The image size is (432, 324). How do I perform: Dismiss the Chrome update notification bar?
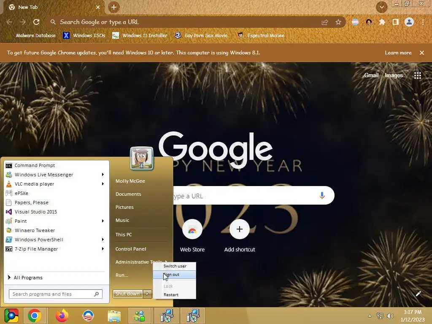point(421,53)
